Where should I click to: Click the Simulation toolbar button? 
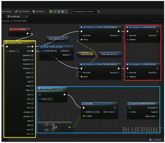[39, 11]
